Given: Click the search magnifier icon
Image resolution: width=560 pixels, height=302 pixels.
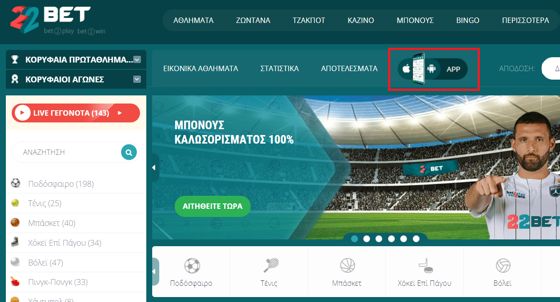Looking at the screenshot, I should click(x=129, y=152).
